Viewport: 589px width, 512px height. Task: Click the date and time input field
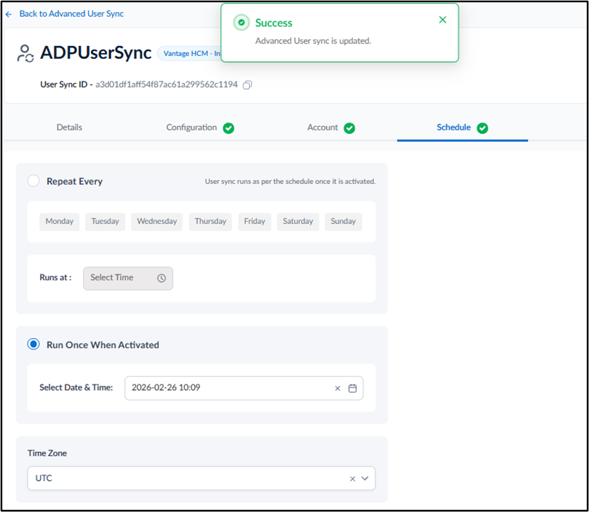click(244, 388)
